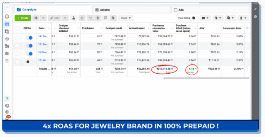Click the horizontal scrollbar under the table
This screenshot has height=137, width=265.
(206, 78)
